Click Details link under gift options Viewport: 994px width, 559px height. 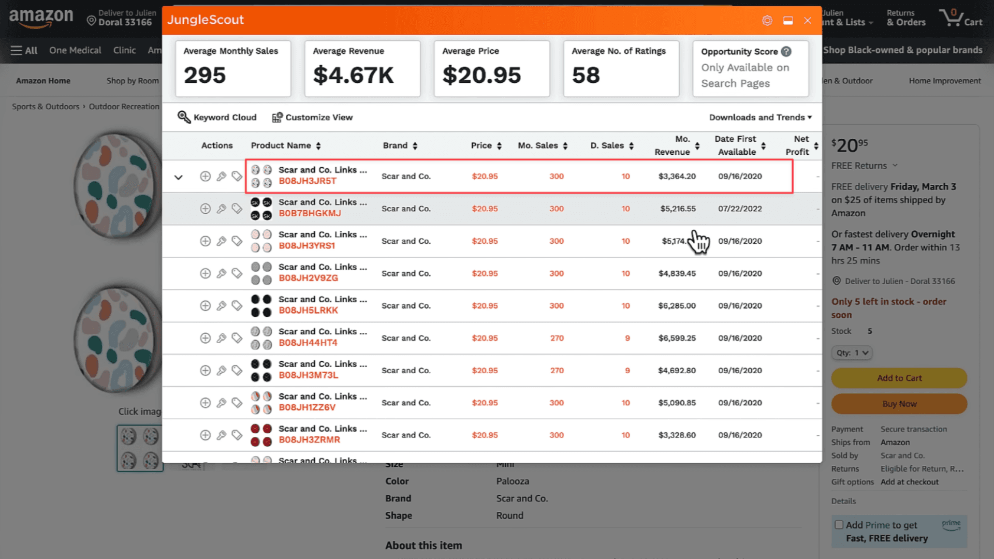tap(843, 501)
